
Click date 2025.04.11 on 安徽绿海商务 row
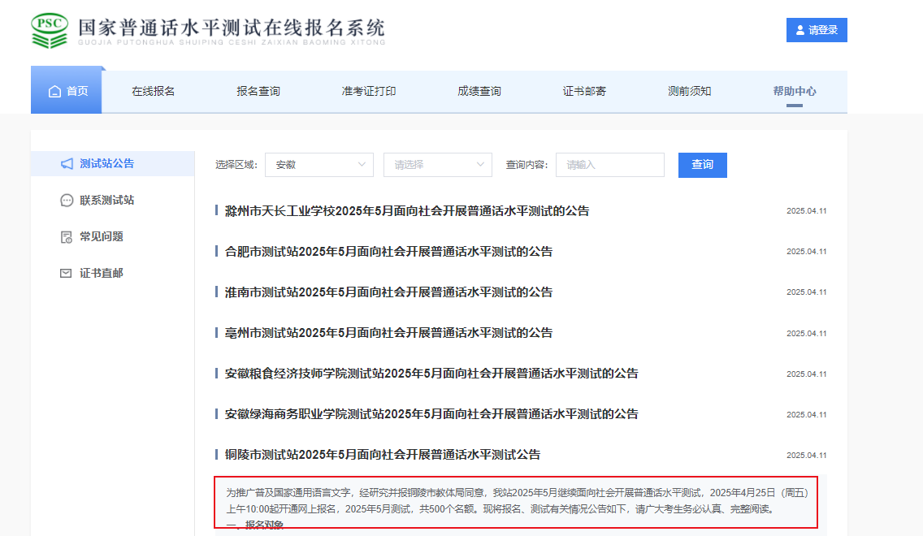tap(807, 415)
